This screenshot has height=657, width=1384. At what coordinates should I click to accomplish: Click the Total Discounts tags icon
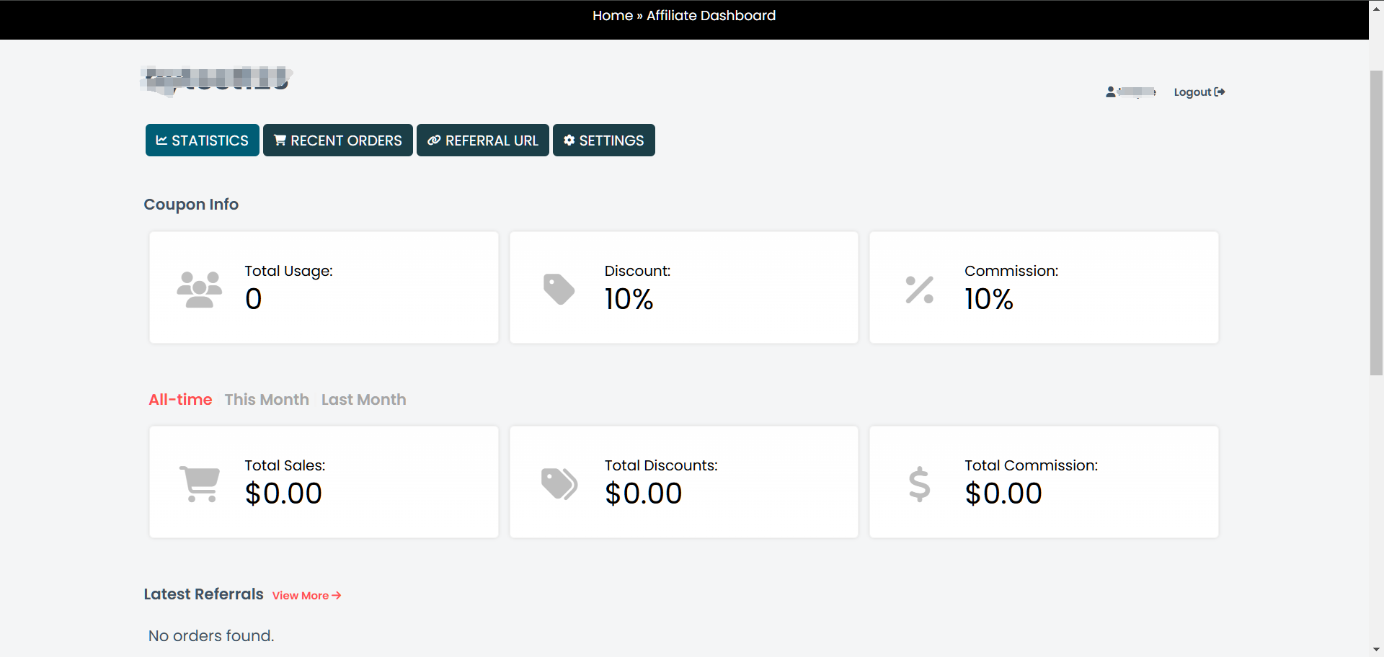click(559, 484)
